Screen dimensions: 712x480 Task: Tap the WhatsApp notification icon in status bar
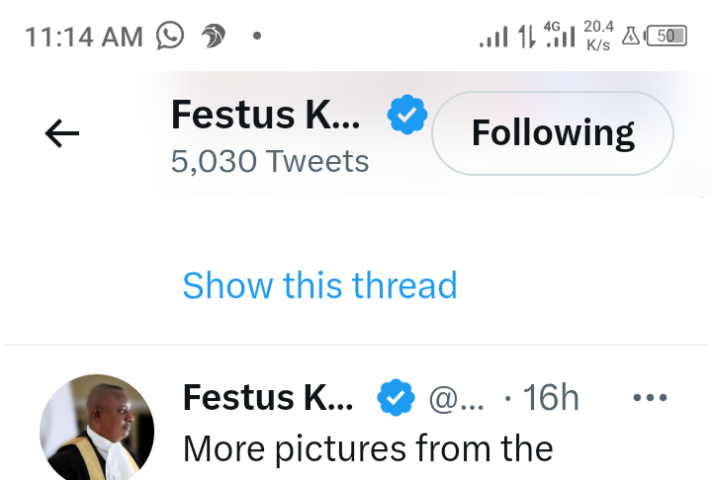(x=170, y=36)
